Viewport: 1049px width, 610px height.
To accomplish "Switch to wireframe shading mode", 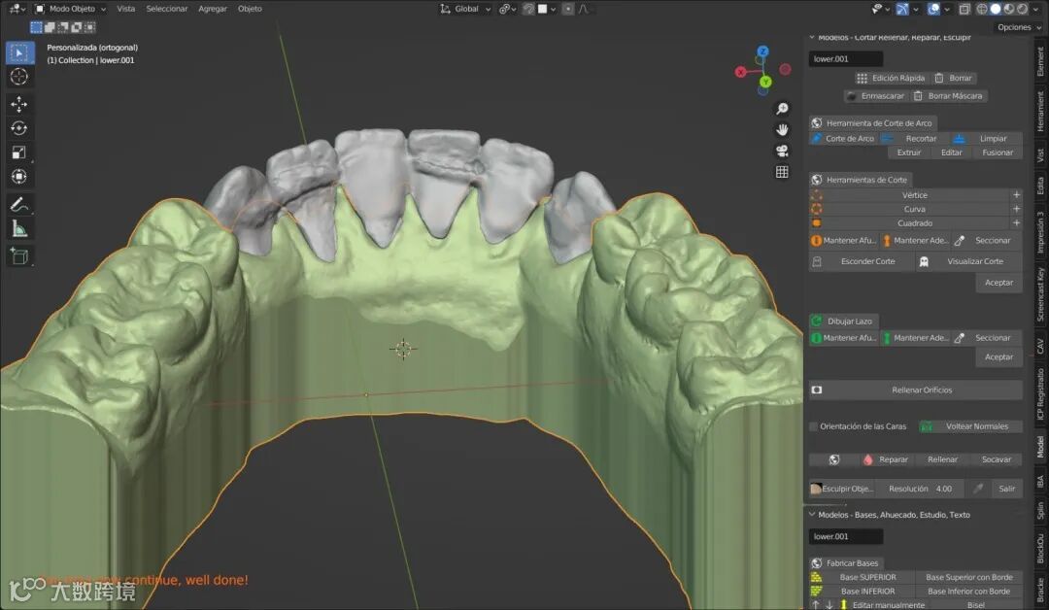I will tap(981, 9).
